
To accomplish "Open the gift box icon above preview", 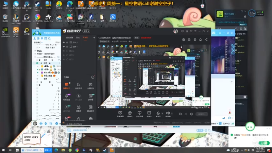I will pos(184,40).
